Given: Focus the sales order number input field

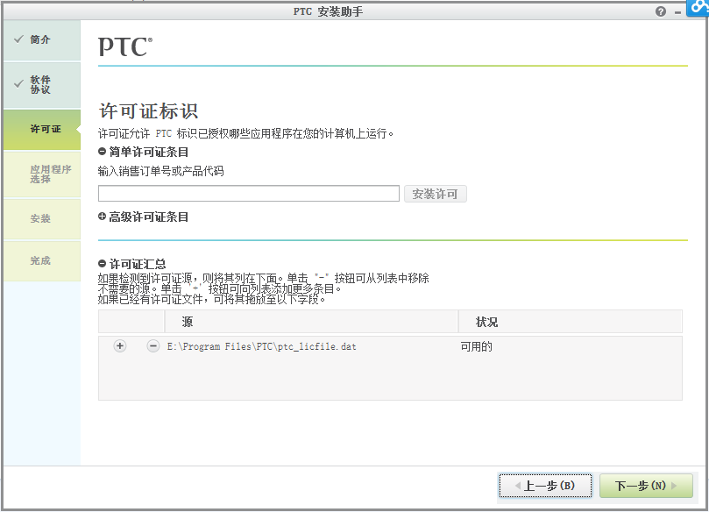Looking at the screenshot, I should (249, 194).
